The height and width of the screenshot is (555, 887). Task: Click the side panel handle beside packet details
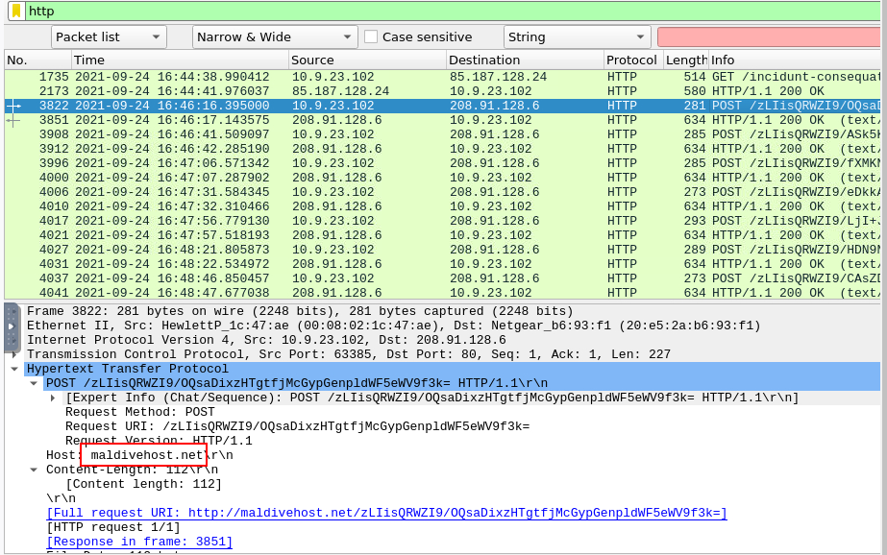coord(12,326)
